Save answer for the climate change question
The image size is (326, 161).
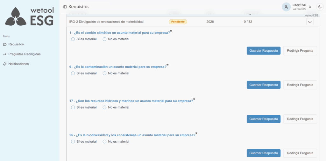263,51
